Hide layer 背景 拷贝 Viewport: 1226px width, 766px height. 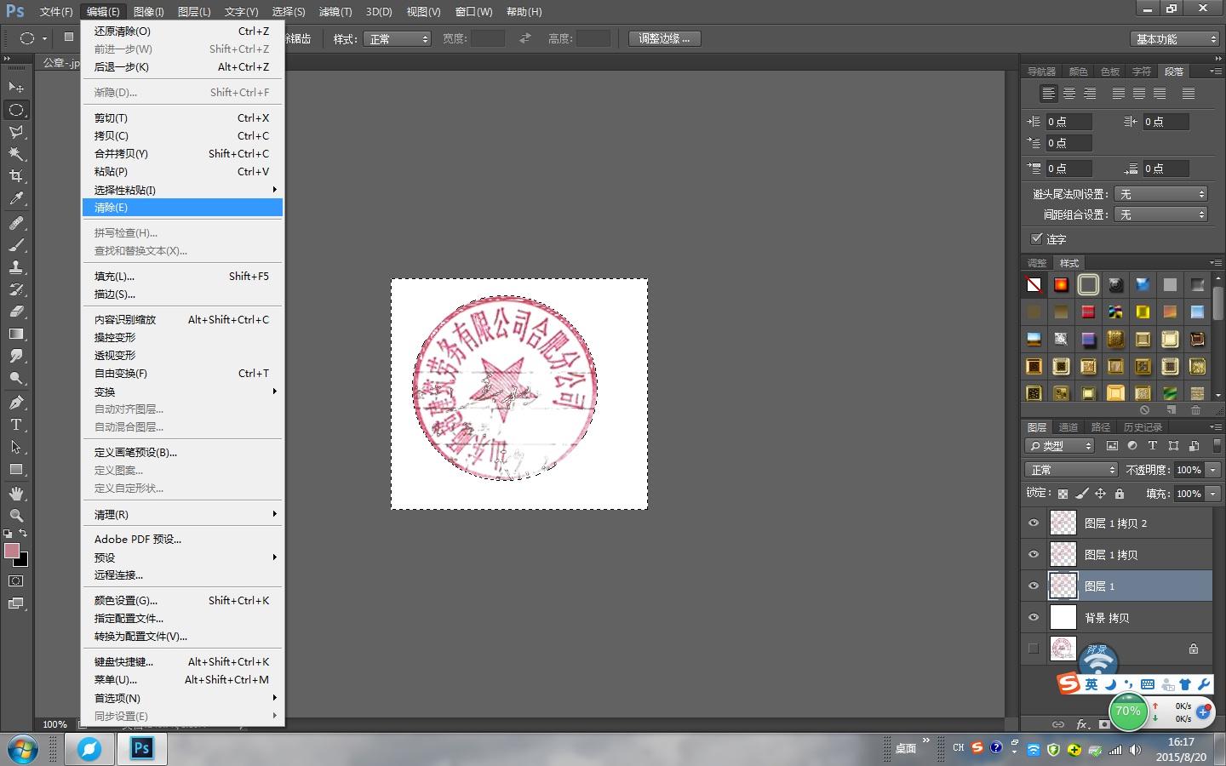(x=1034, y=618)
